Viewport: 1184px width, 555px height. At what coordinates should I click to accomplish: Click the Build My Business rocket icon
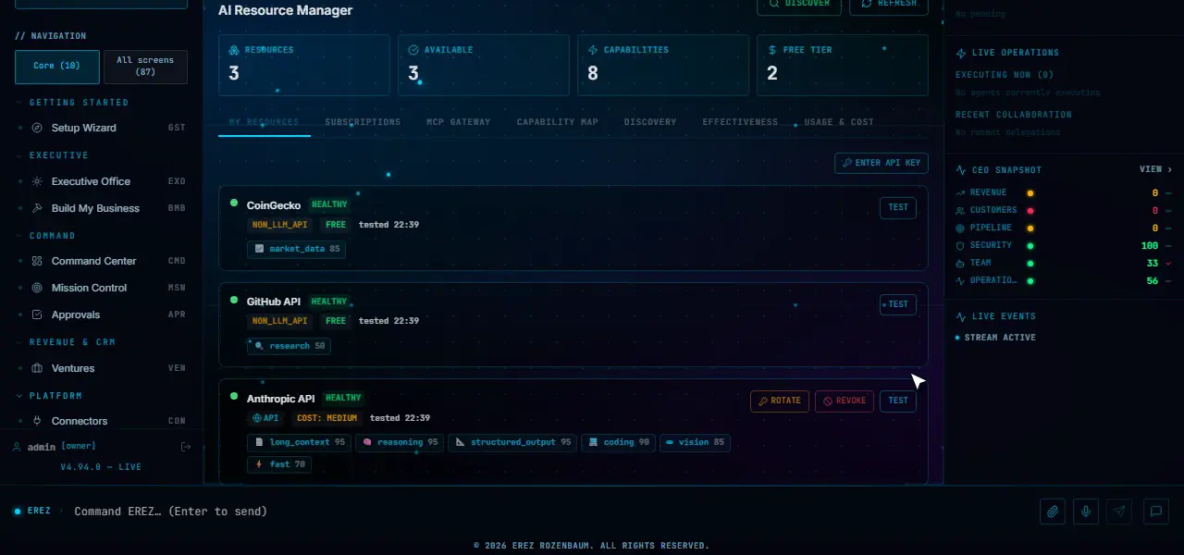(x=37, y=208)
